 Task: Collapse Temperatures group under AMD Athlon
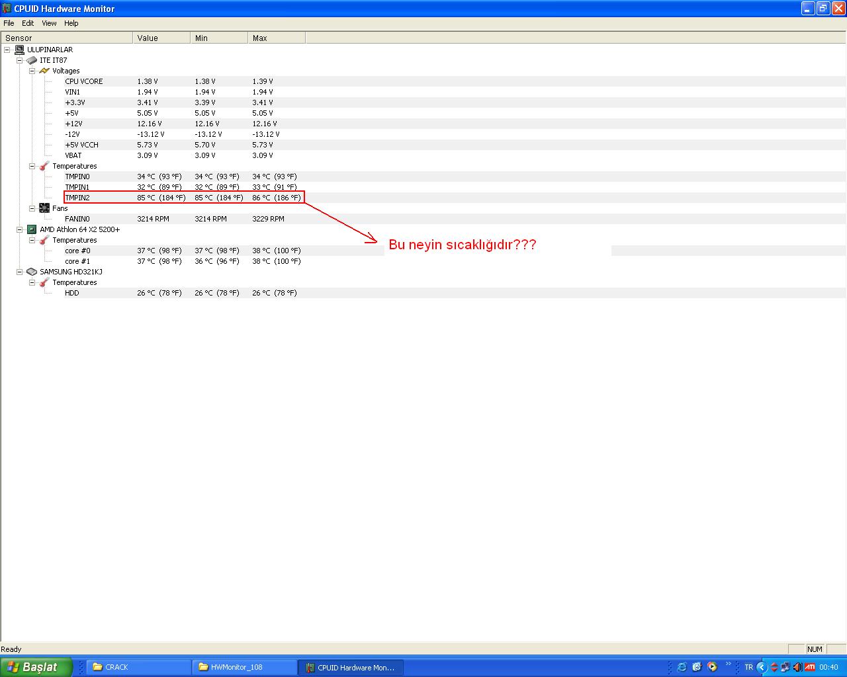(32, 240)
